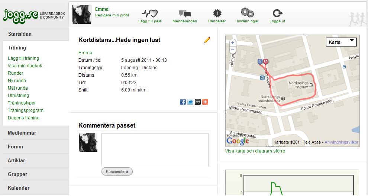Open the Karta map type dropdown
368x196 pixels.
coord(341,42)
